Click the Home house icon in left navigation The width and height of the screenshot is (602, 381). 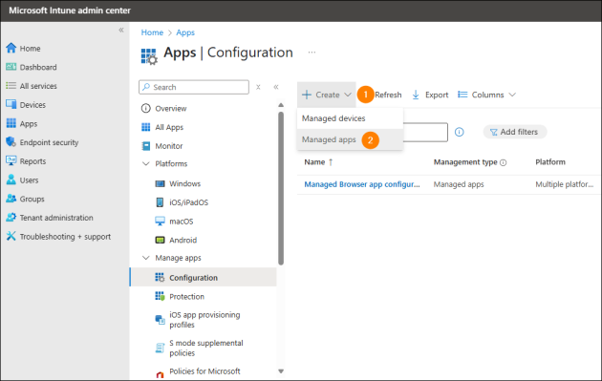11,48
